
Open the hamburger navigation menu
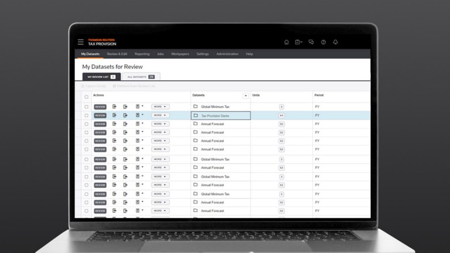tap(81, 42)
